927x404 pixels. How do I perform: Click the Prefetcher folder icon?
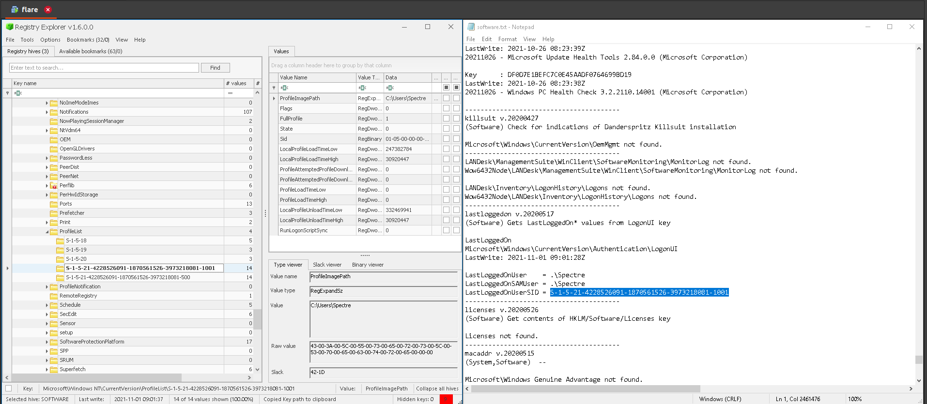click(54, 213)
